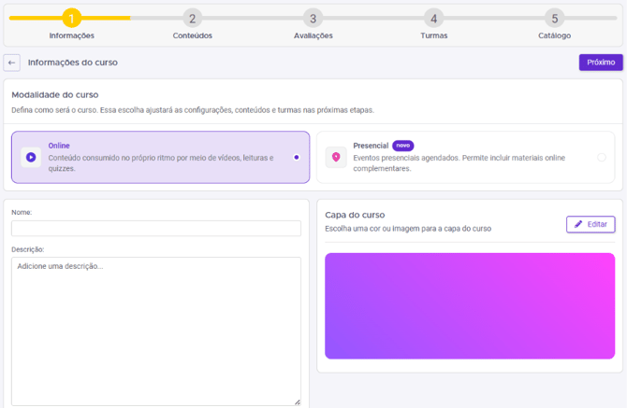Click the Nome: label

[22, 212]
